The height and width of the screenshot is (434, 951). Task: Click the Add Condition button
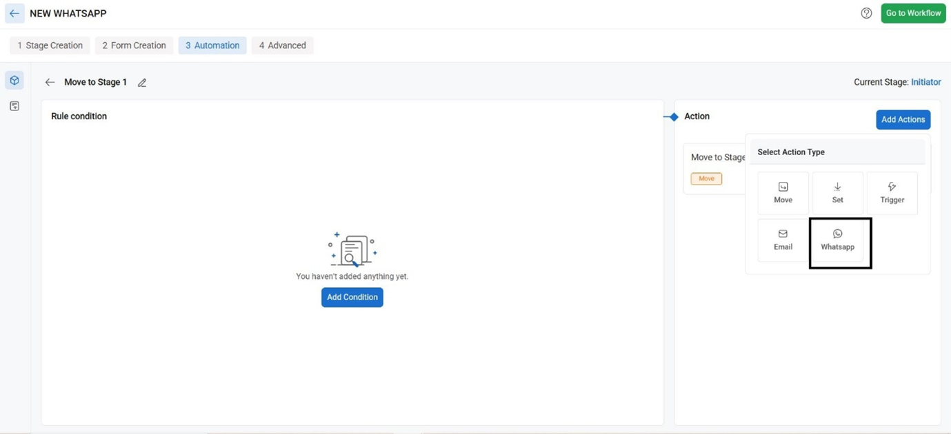click(x=352, y=297)
